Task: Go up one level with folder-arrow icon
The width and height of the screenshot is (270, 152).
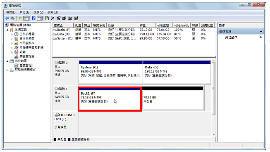Action: click(20, 18)
